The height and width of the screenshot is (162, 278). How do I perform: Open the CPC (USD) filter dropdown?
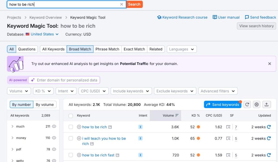tap(93, 91)
